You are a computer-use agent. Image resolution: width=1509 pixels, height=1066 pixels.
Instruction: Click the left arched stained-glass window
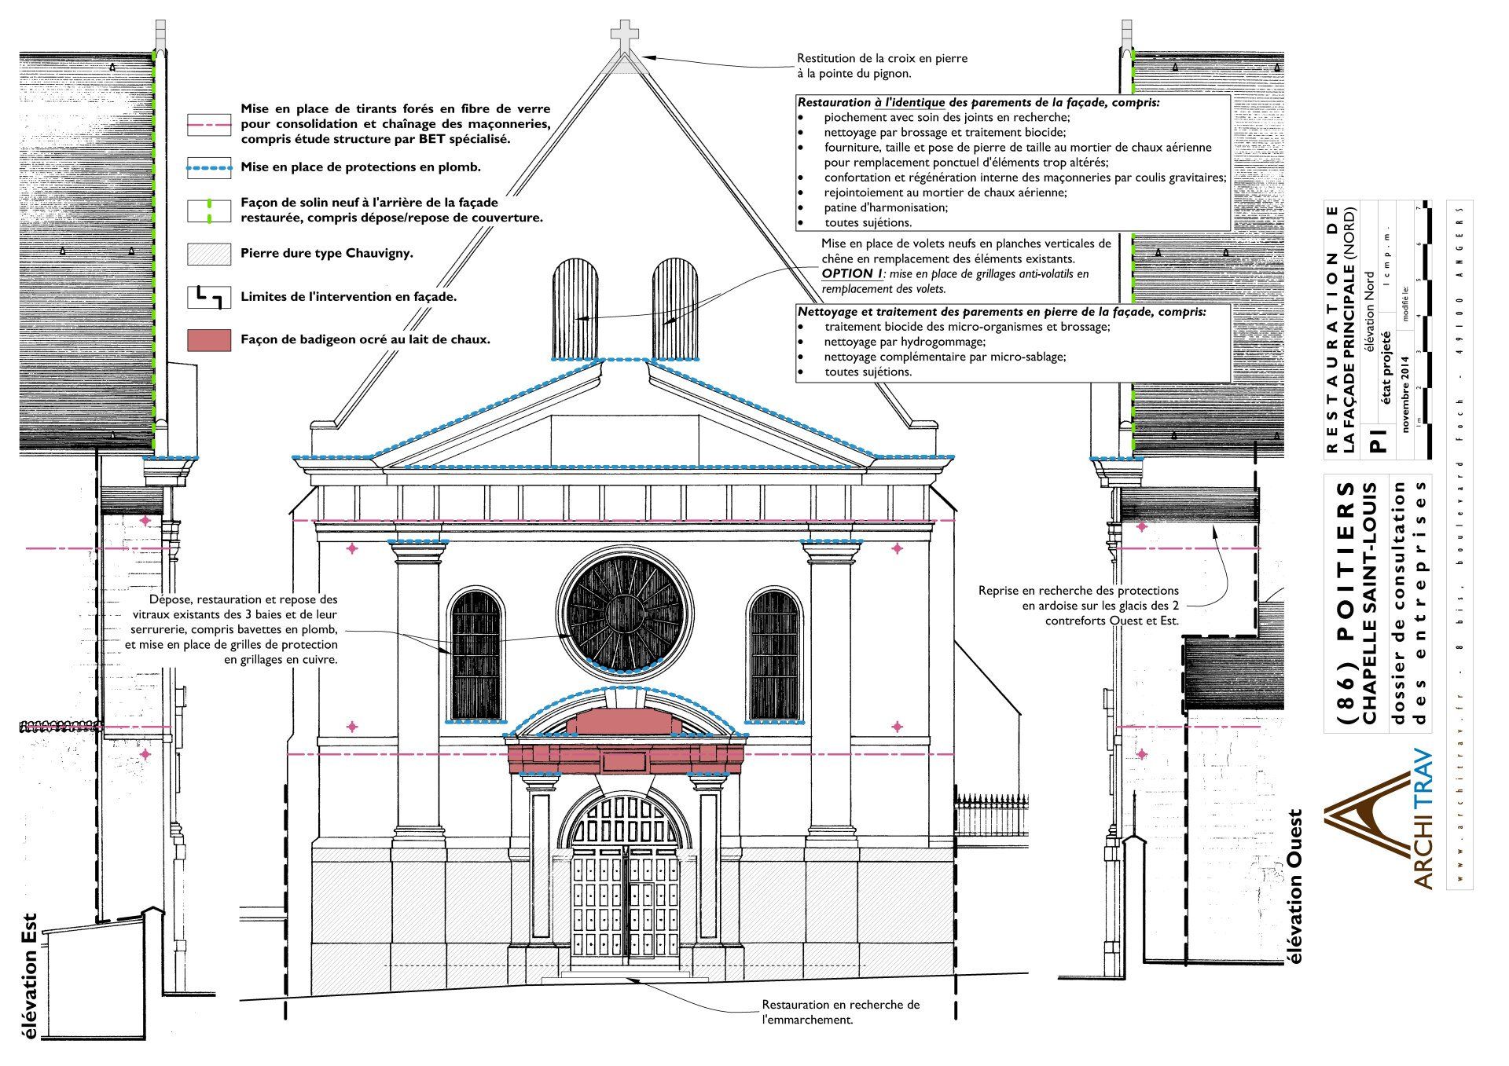tap(475, 654)
